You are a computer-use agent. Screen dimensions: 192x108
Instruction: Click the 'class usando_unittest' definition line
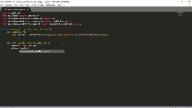click(x=27, y=29)
